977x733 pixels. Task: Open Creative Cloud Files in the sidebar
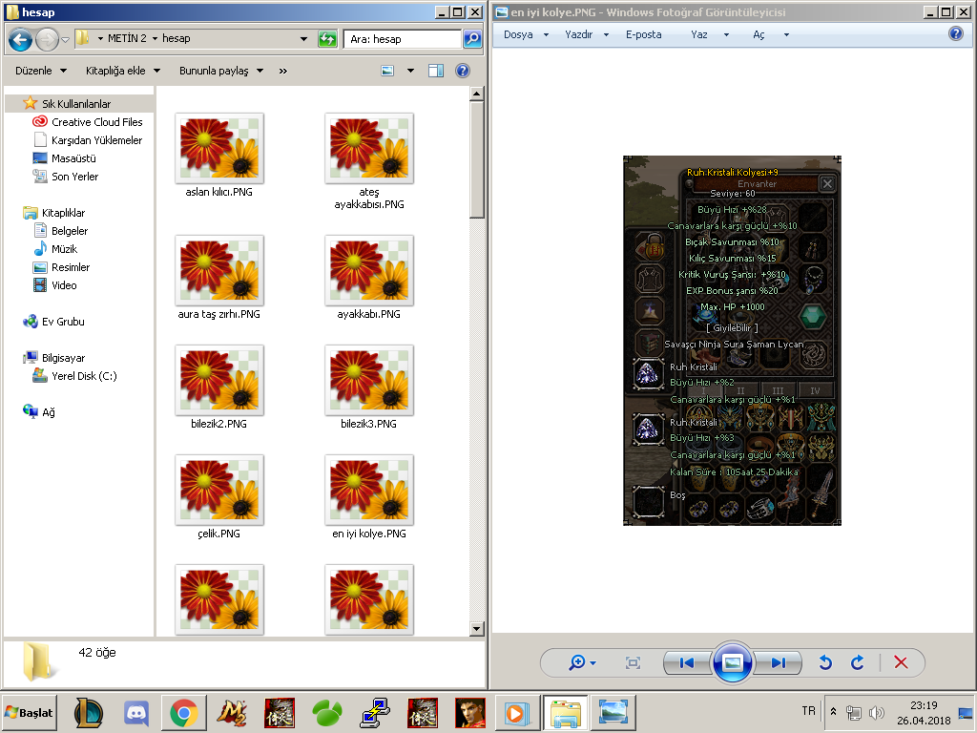(96, 121)
